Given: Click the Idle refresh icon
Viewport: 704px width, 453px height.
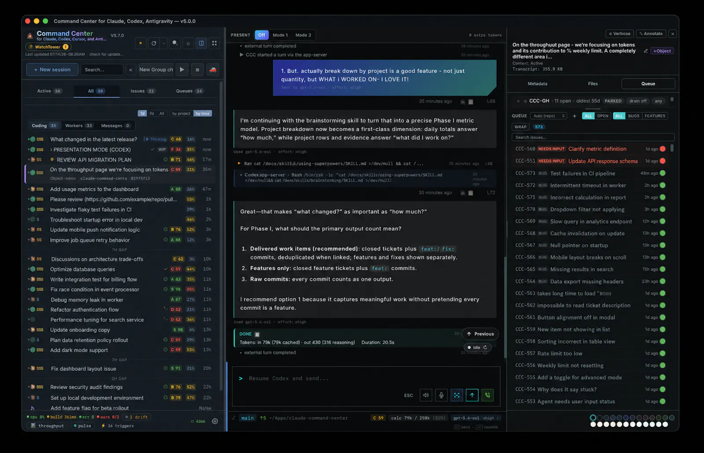Looking at the screenshot, I should click(x=485, y=347).
